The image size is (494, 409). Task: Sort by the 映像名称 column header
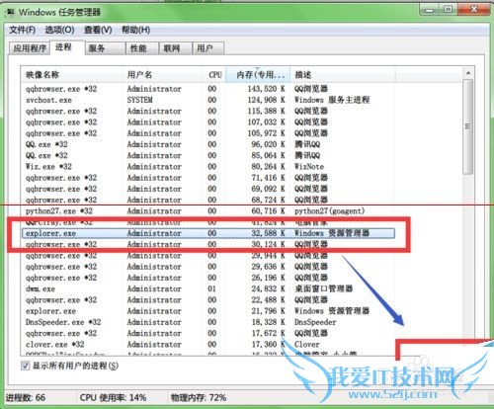click(x=72, y=75)
